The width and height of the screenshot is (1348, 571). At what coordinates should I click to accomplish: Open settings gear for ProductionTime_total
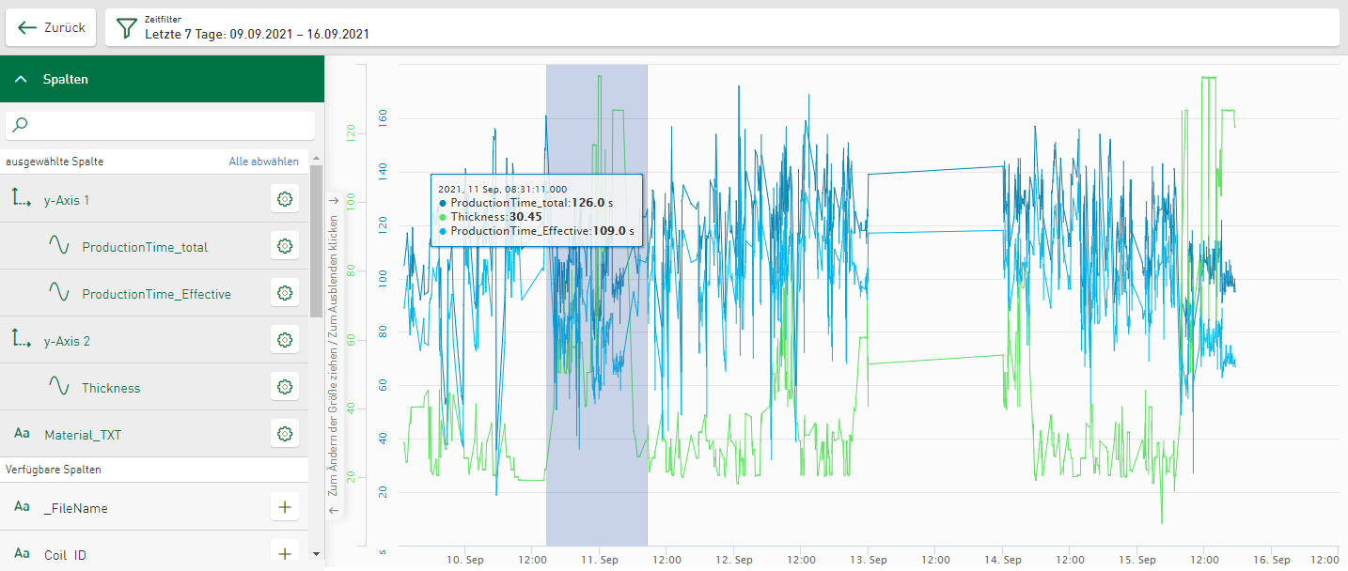(x=285, y=246)
